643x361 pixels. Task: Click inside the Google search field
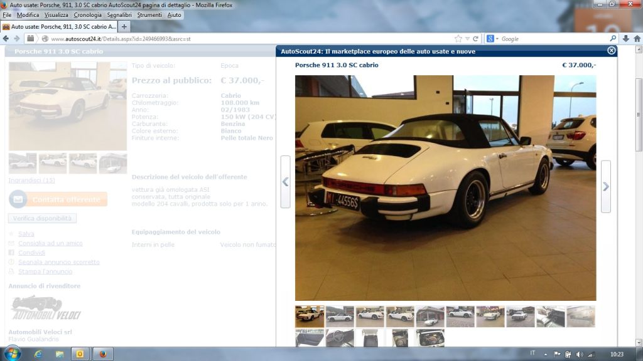554,38
